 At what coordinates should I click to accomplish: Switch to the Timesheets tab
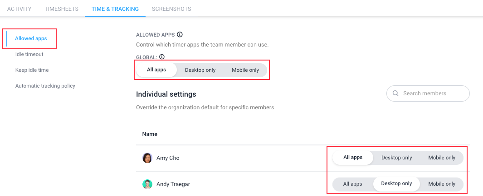(61, 9)
